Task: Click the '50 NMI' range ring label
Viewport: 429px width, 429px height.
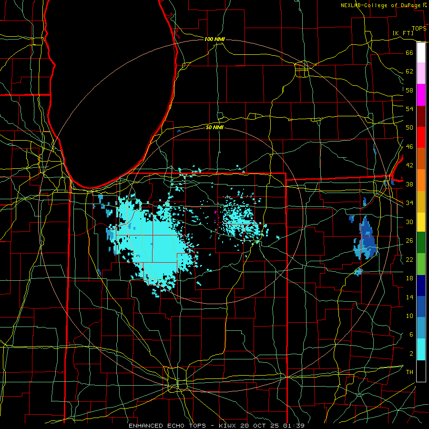Action: (214, 127)
